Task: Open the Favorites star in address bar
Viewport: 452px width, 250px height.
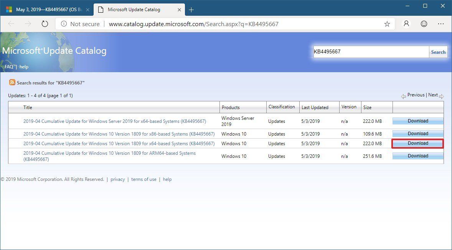Action: click(x=388, y=23)
